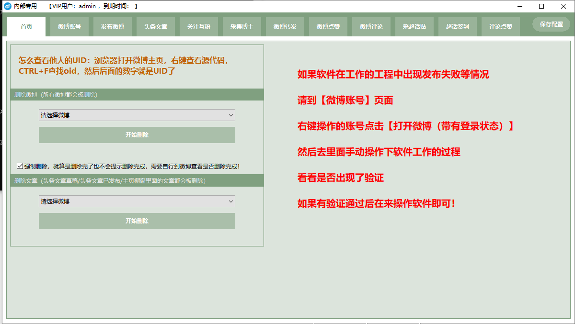The image size is (575, 324).
Task: Go to the 微博评论 tab
Action: click(371, 27)
